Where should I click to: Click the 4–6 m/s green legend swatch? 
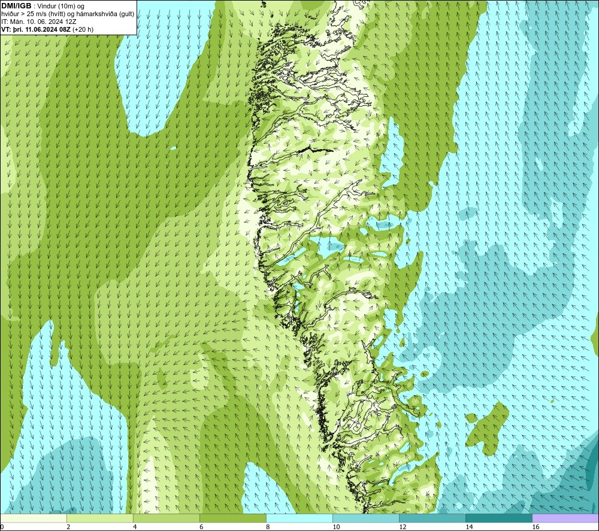pyautogui.click(x=167, y=518)
